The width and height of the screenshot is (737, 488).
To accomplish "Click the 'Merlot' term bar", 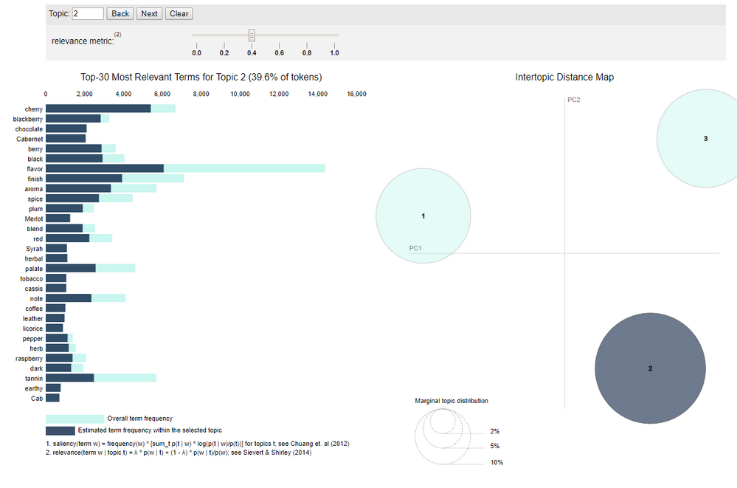I will [x=58, y=219].
